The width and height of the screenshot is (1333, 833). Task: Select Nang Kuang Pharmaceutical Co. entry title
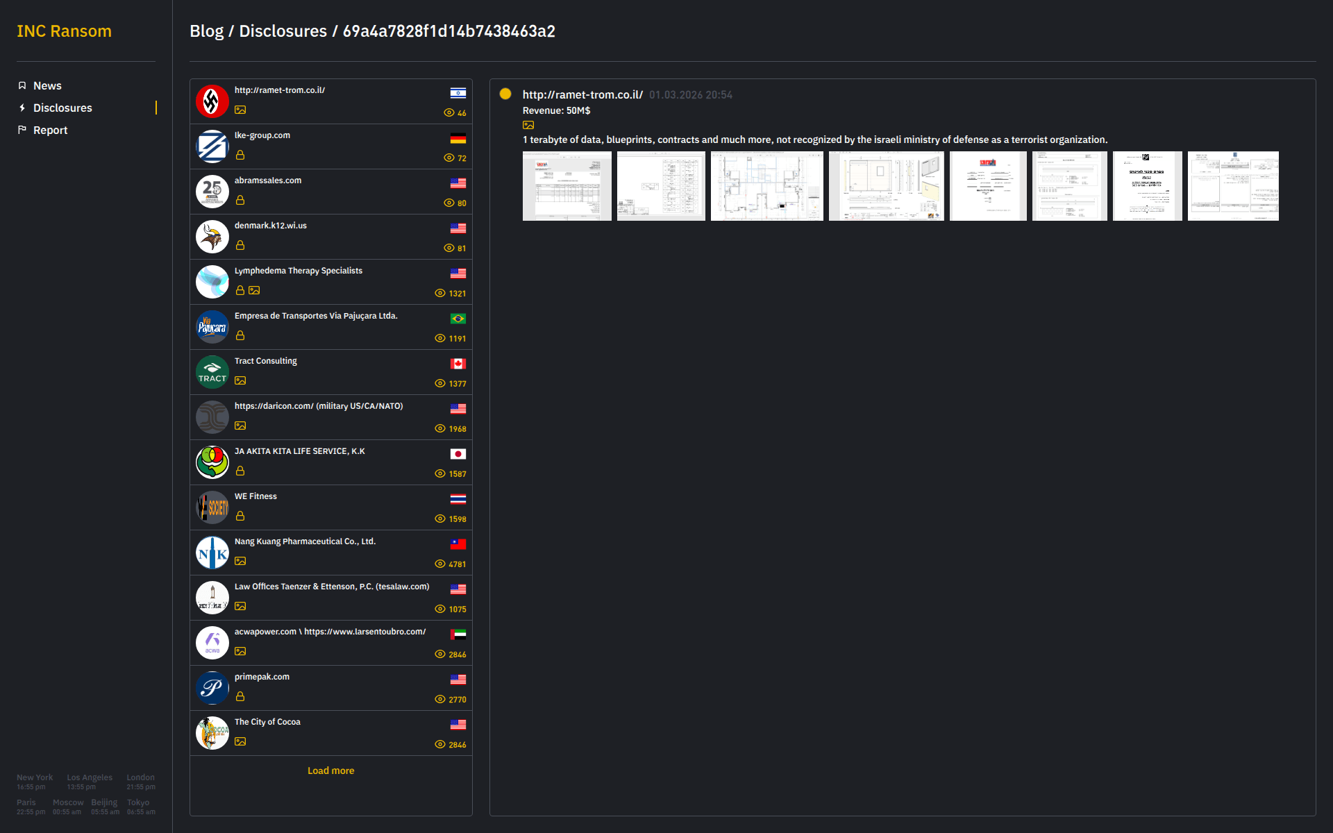tap(305, 541)
